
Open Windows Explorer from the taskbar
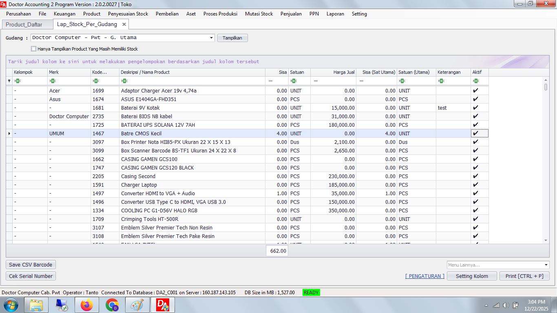[x=36, y=305]
